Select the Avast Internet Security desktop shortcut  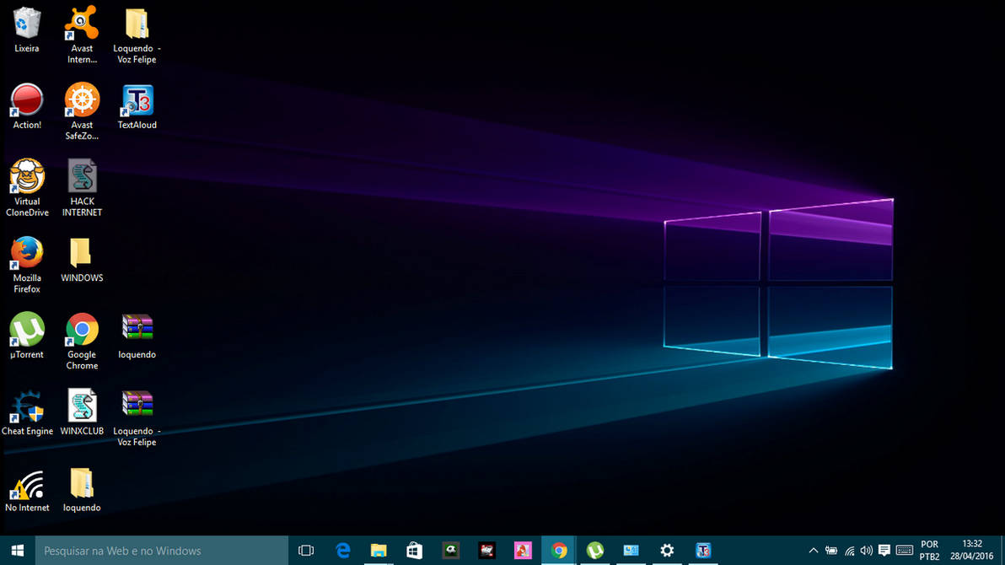[82, 35]
